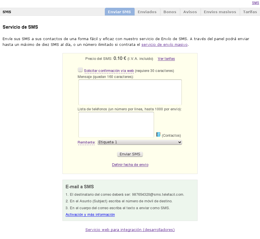
Task: Open the Contactos address book icon
Action: [x=158, y=134]
